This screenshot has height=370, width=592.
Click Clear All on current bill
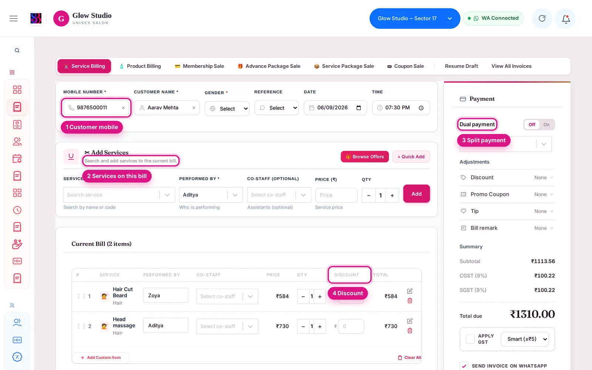[x=410, y=358]
